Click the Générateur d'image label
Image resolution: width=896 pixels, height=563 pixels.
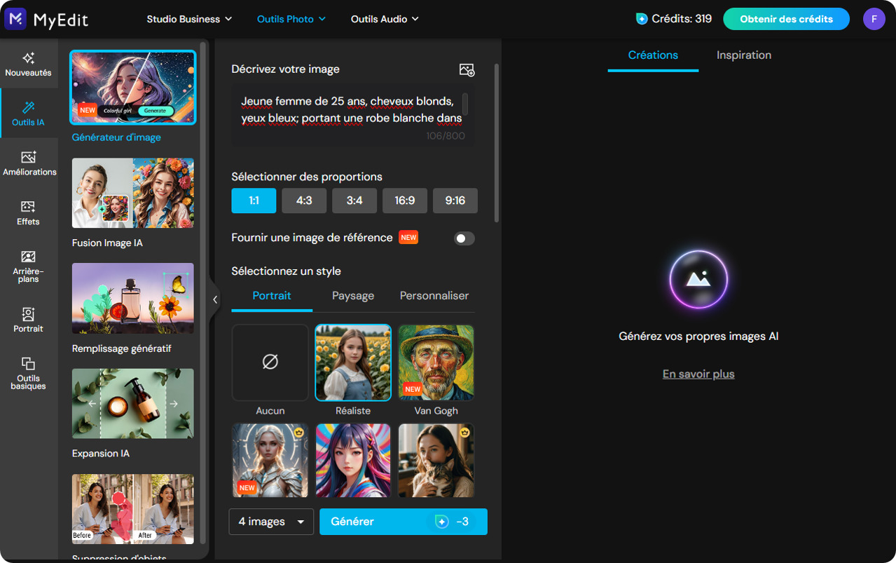(x=116, y=137)
